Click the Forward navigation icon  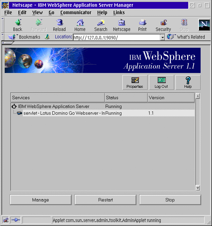pyautogui.click(x=39, y=23)
